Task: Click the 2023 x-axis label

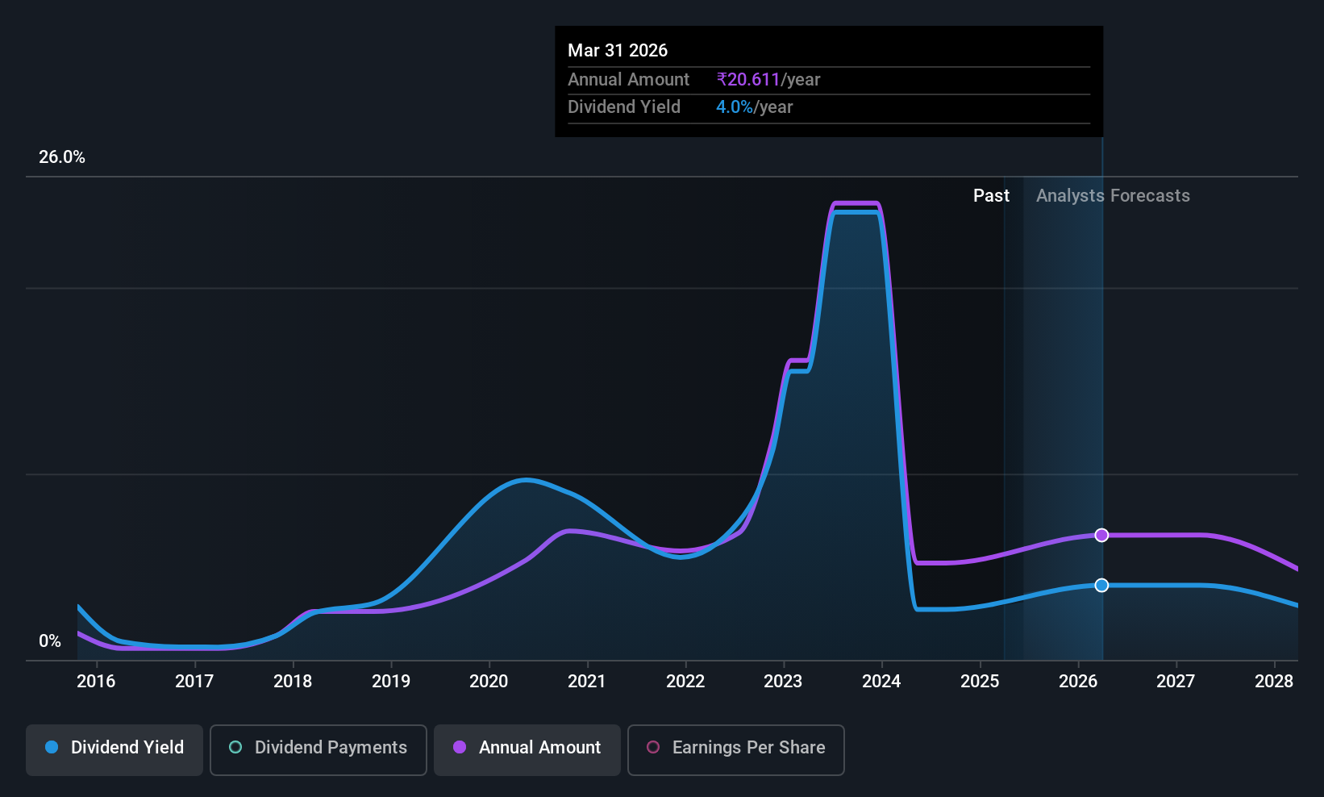Action: [x=783, y=682]
